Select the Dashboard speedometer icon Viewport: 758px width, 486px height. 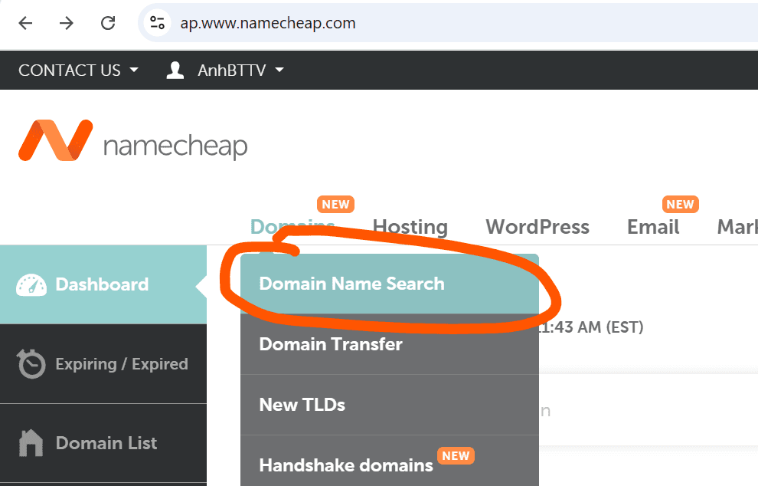(x=31, y=284)
